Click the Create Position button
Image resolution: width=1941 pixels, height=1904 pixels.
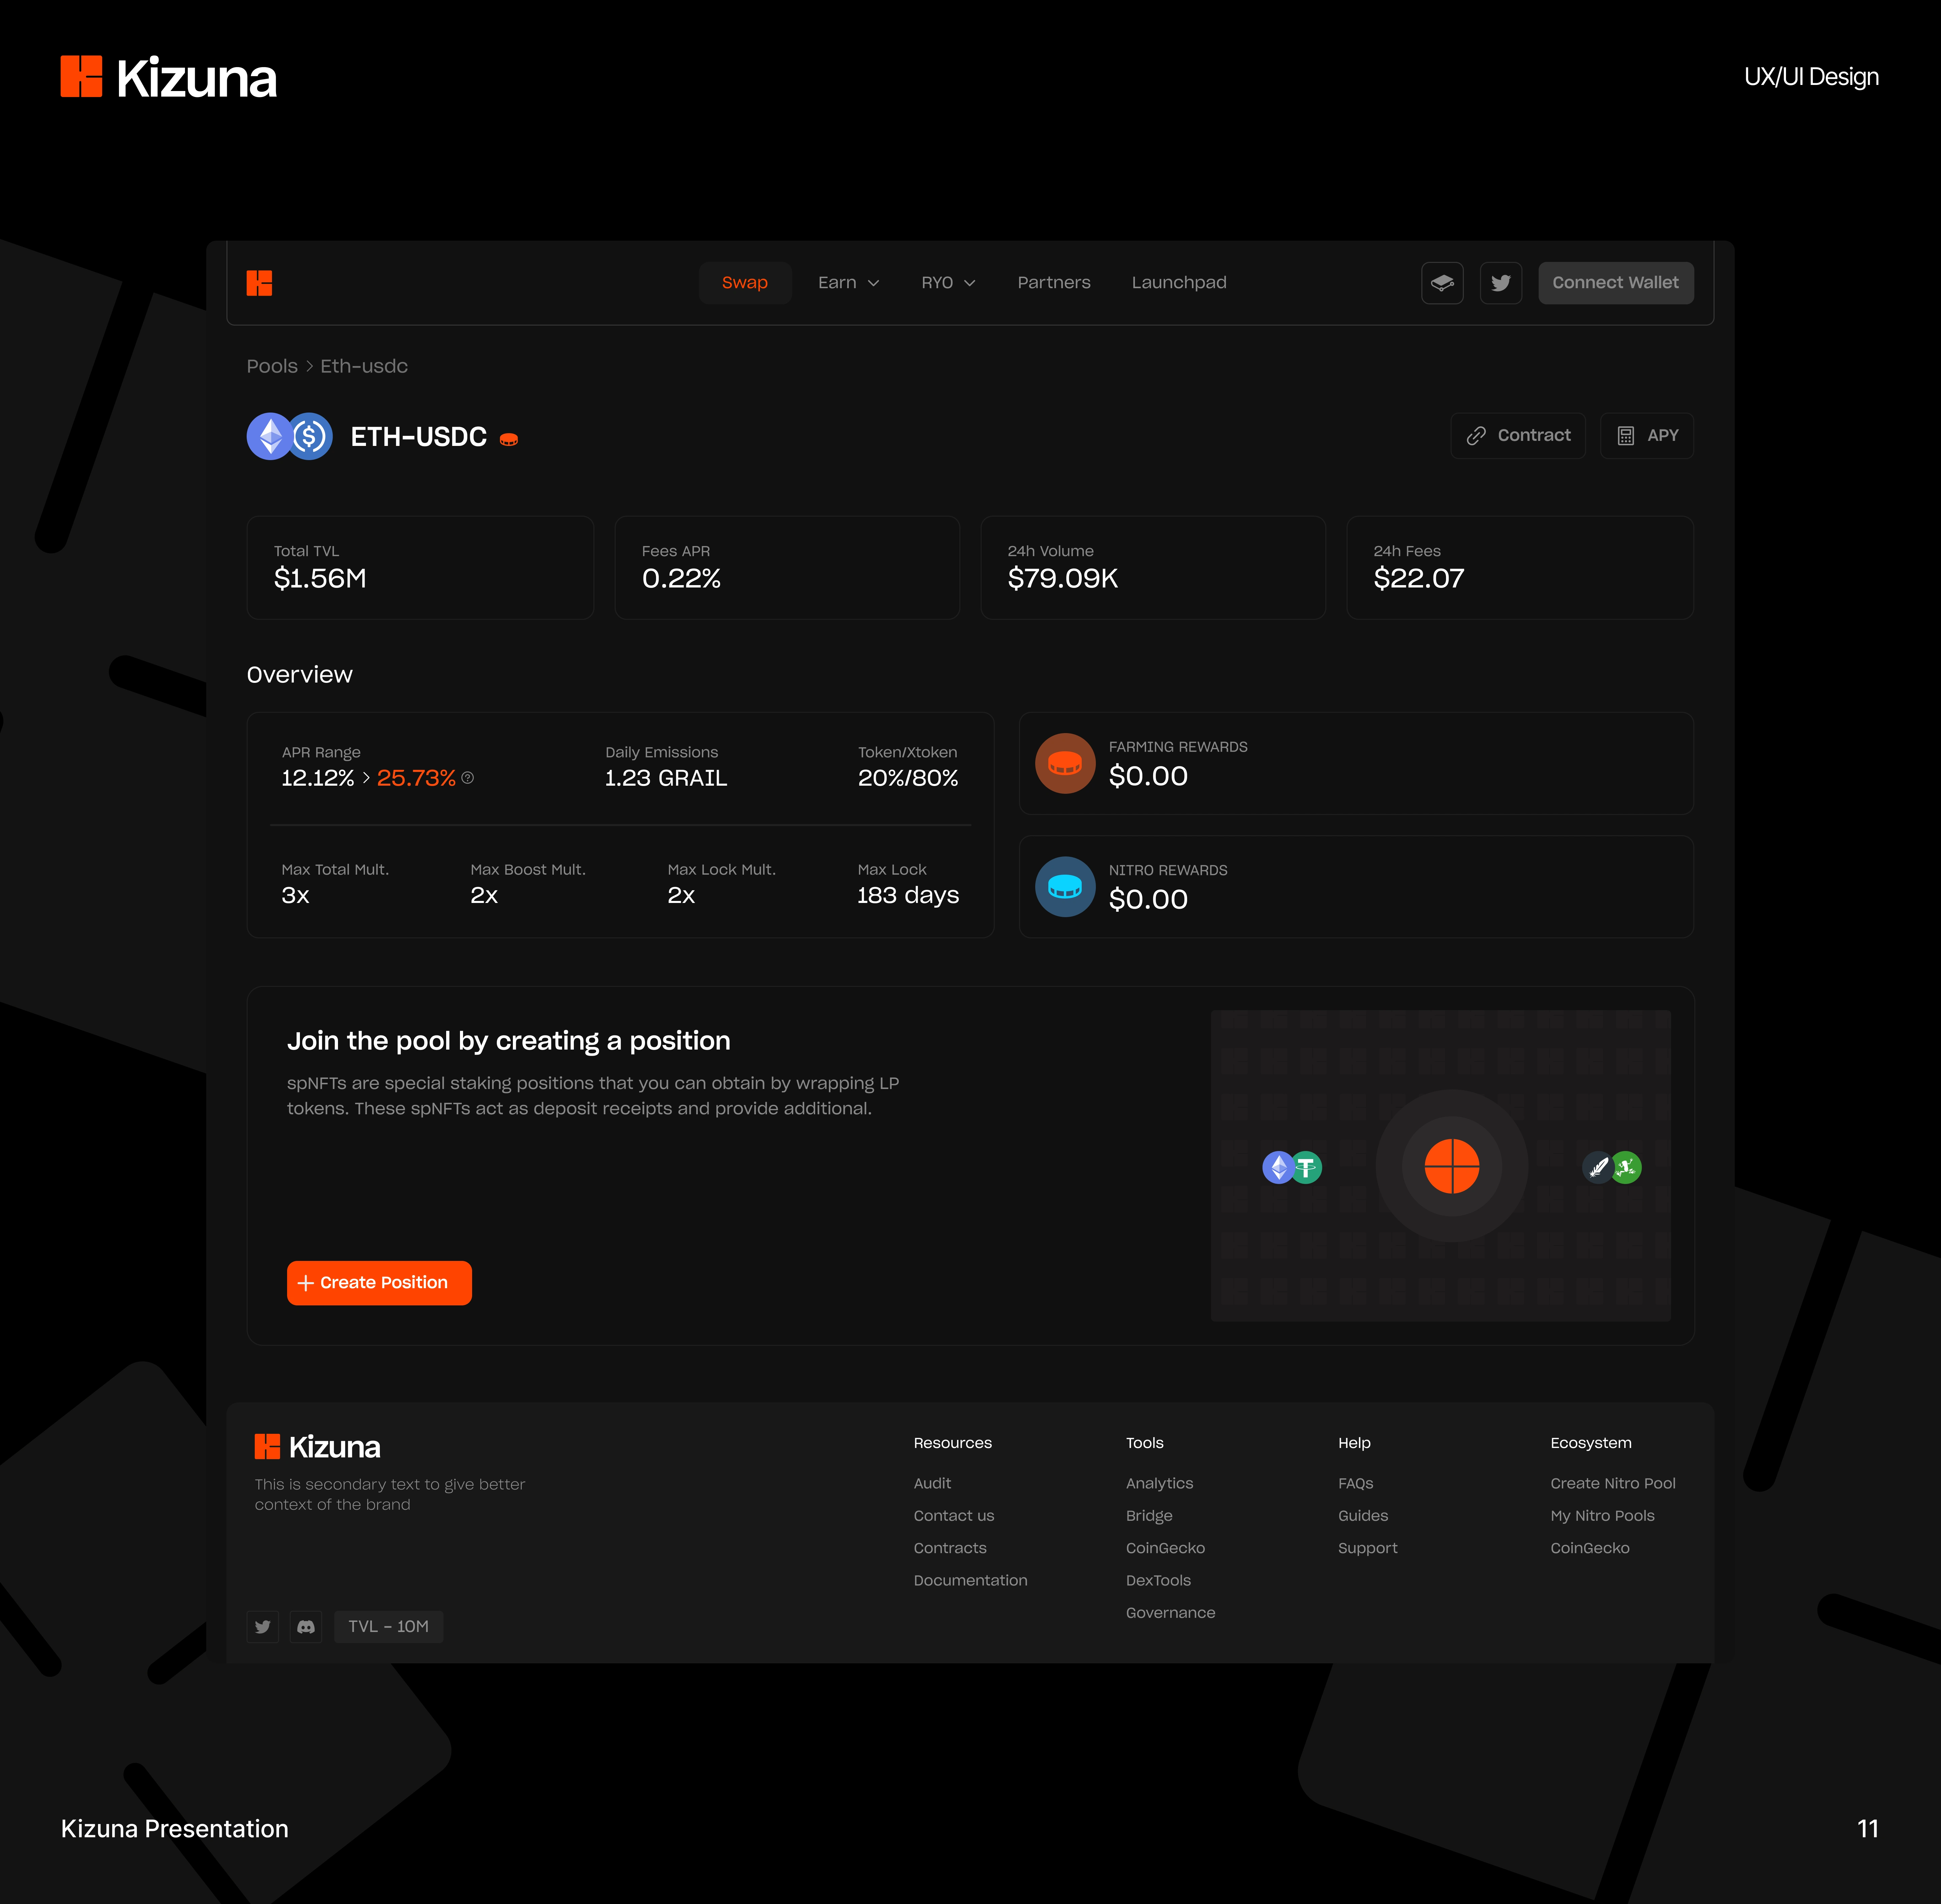click(x=379, y=1283)
